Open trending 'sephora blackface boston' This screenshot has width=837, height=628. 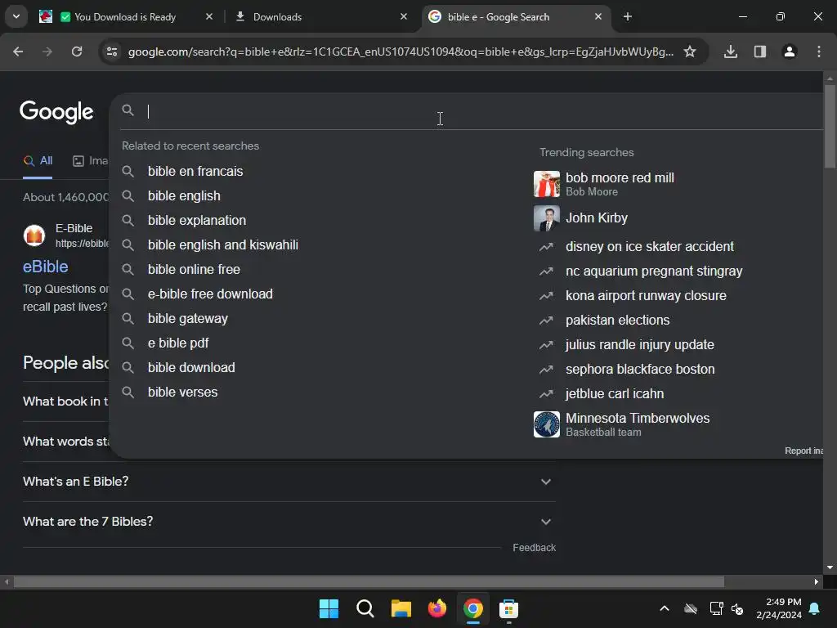640,370
